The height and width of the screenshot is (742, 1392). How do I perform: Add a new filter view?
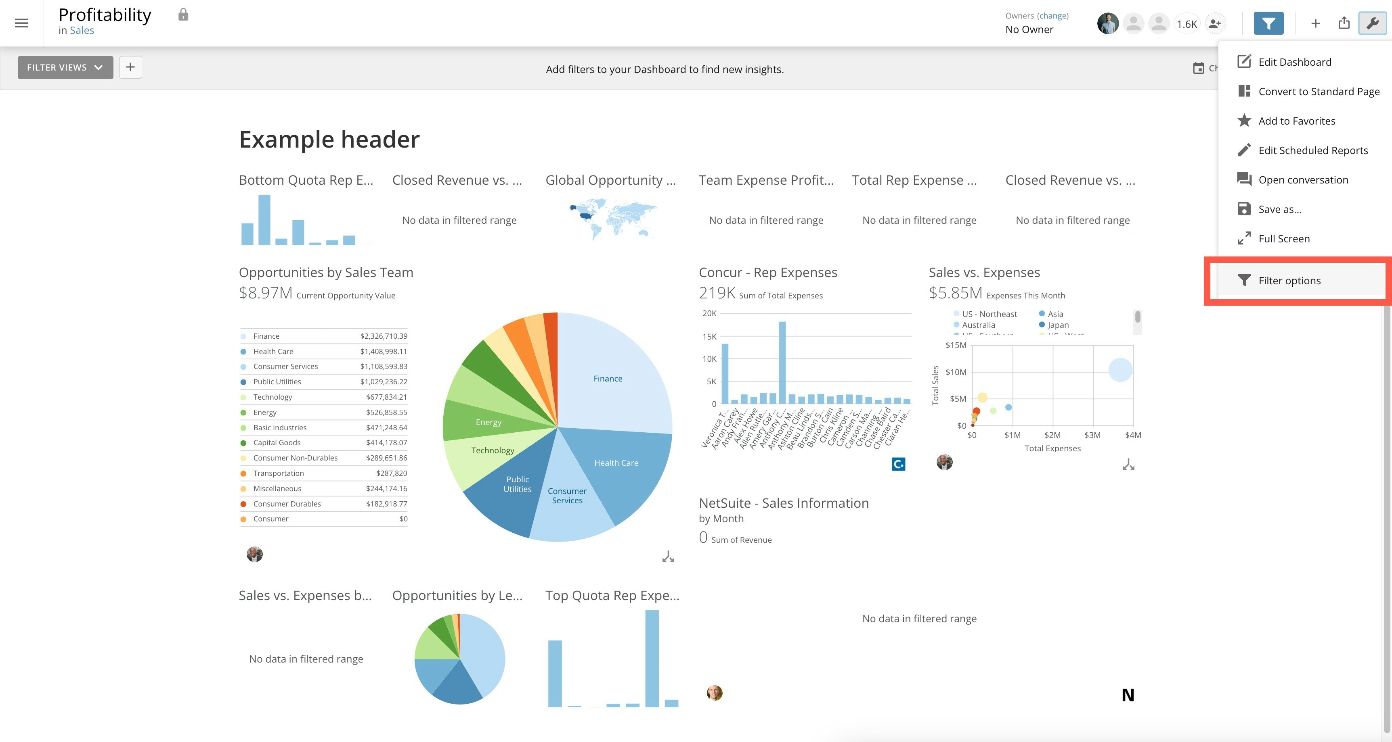coord(130,67)
